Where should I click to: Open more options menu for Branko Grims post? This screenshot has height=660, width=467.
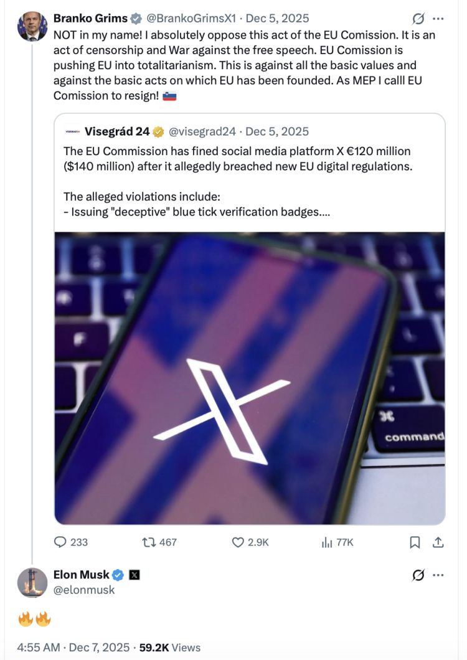click(x=438, y=19)
